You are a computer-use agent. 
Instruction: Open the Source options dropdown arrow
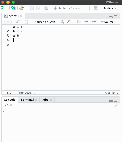[117, 22]
